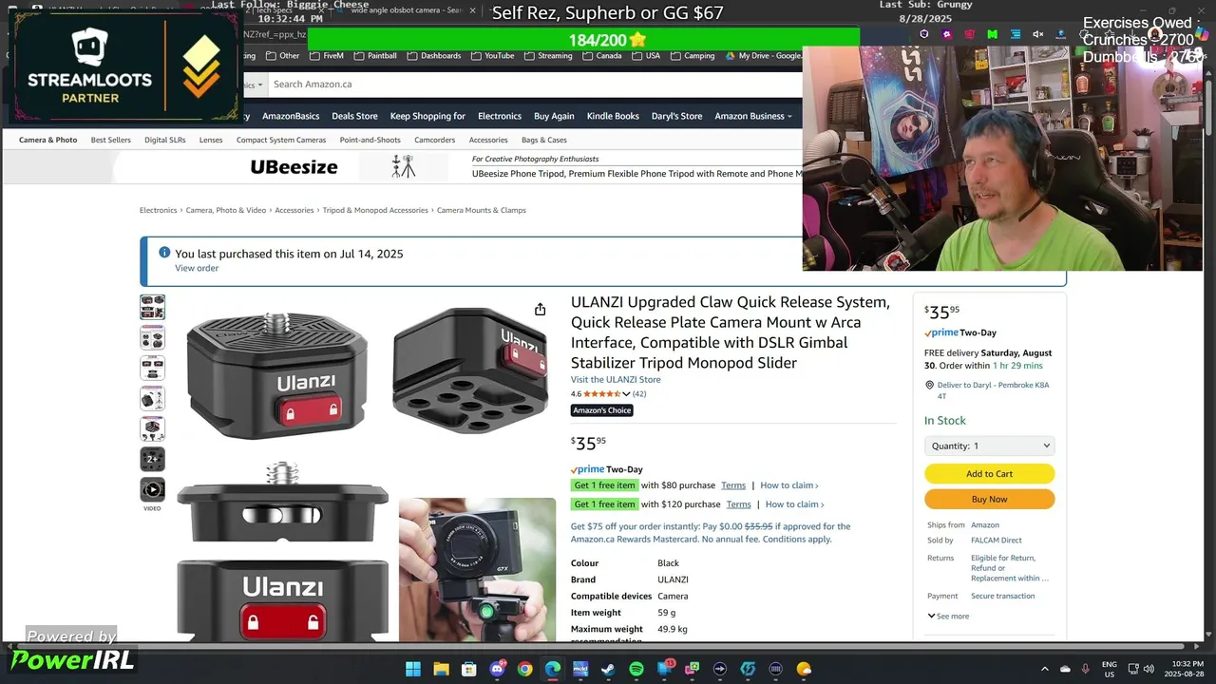Open the Quantity dropdown
Image resolution: width=1216 pixels, height=684 pixels.
(989, 446)
